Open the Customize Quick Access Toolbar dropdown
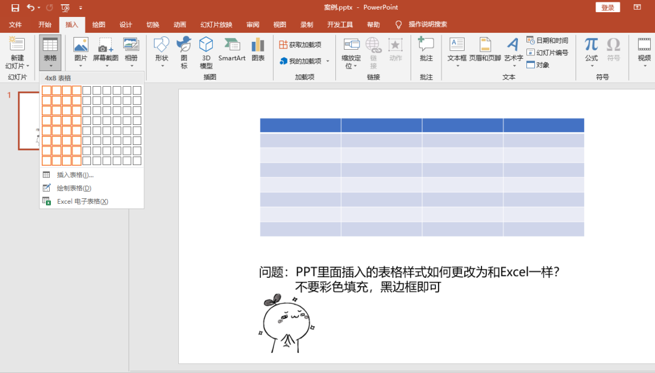This screenshot has width=655, height=373. pyautogui.click(x=81, y=7)
